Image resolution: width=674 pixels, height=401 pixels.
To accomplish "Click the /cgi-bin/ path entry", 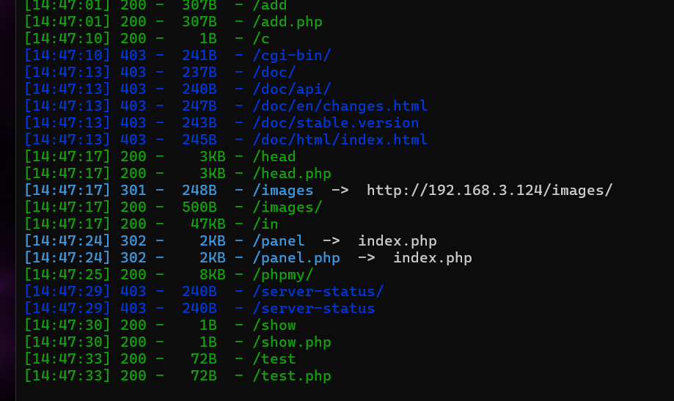I will point(292,55).
